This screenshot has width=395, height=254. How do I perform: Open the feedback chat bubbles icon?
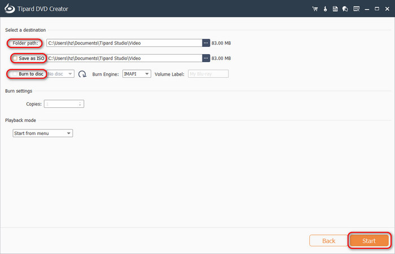pos(345,9)
